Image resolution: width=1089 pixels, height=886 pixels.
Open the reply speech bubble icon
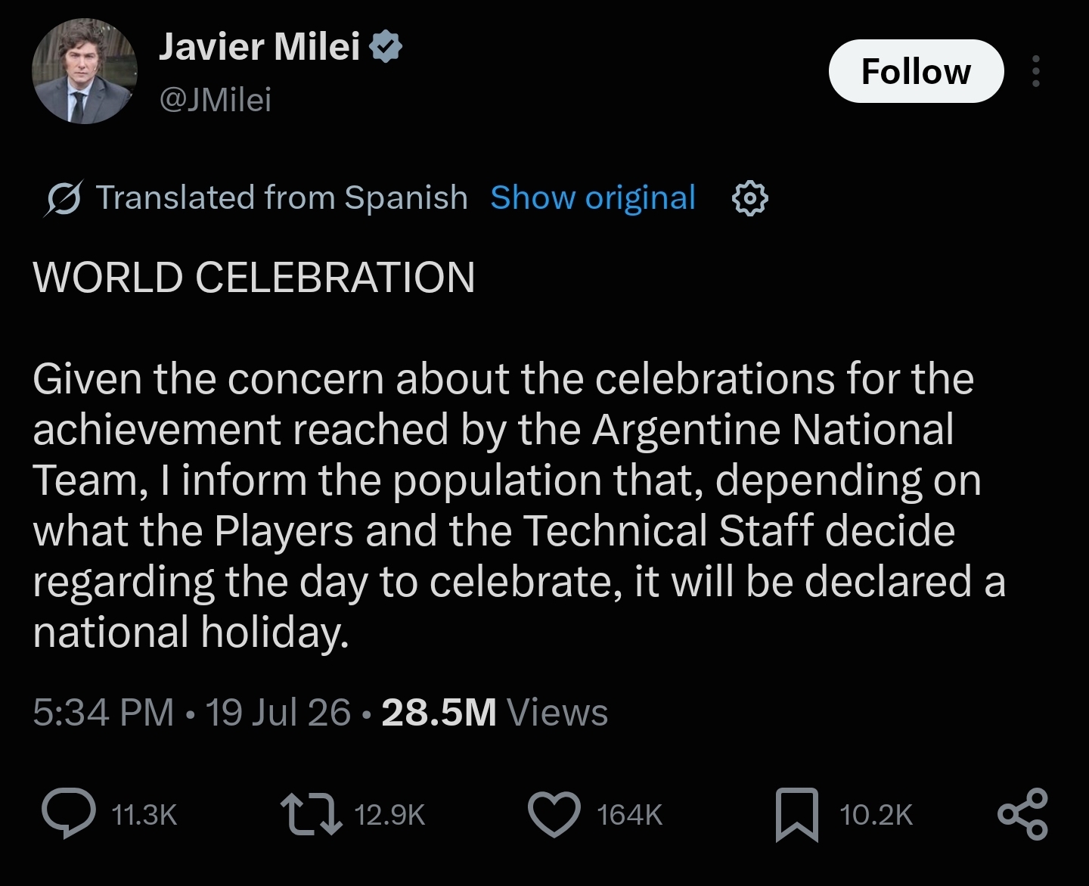point(69,814)
